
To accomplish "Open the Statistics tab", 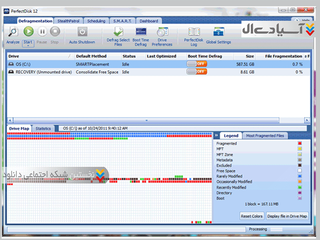I will [43, 128].
